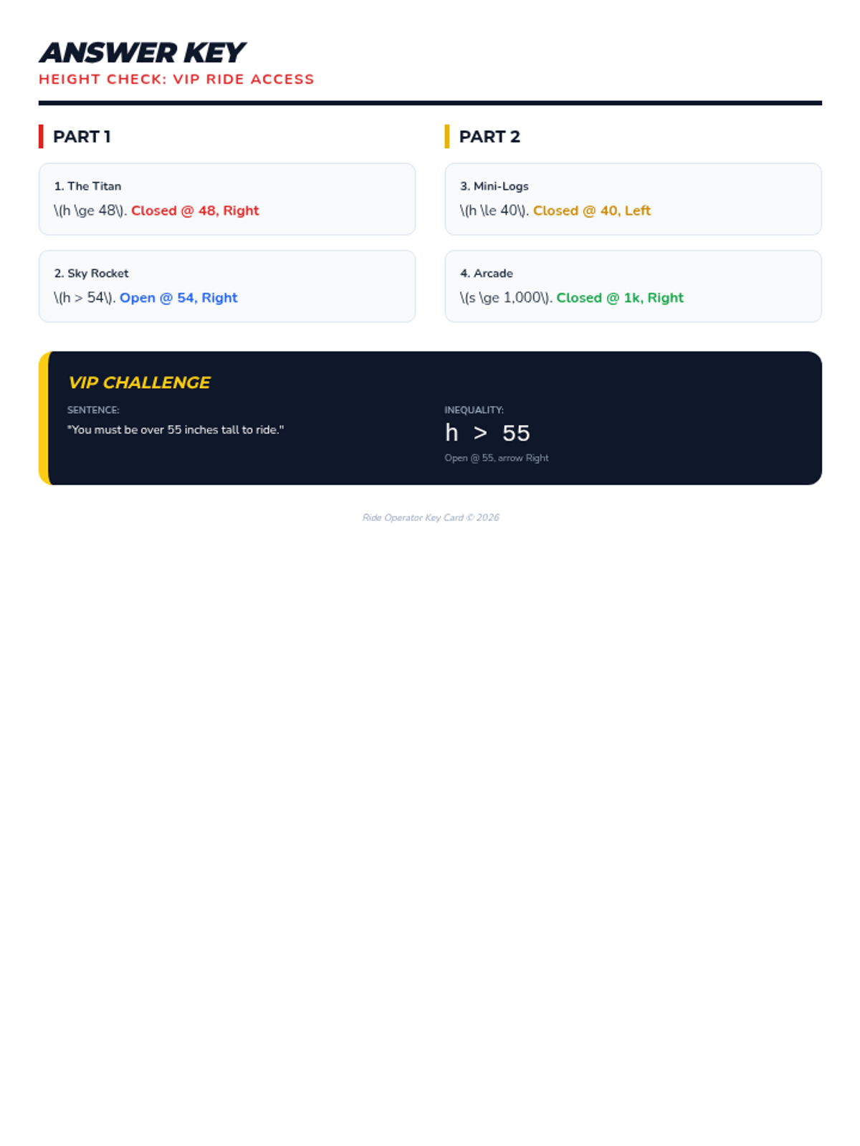Click the Open @ 55, arrow Right note
860x1146 pixels.
(496, 458)
